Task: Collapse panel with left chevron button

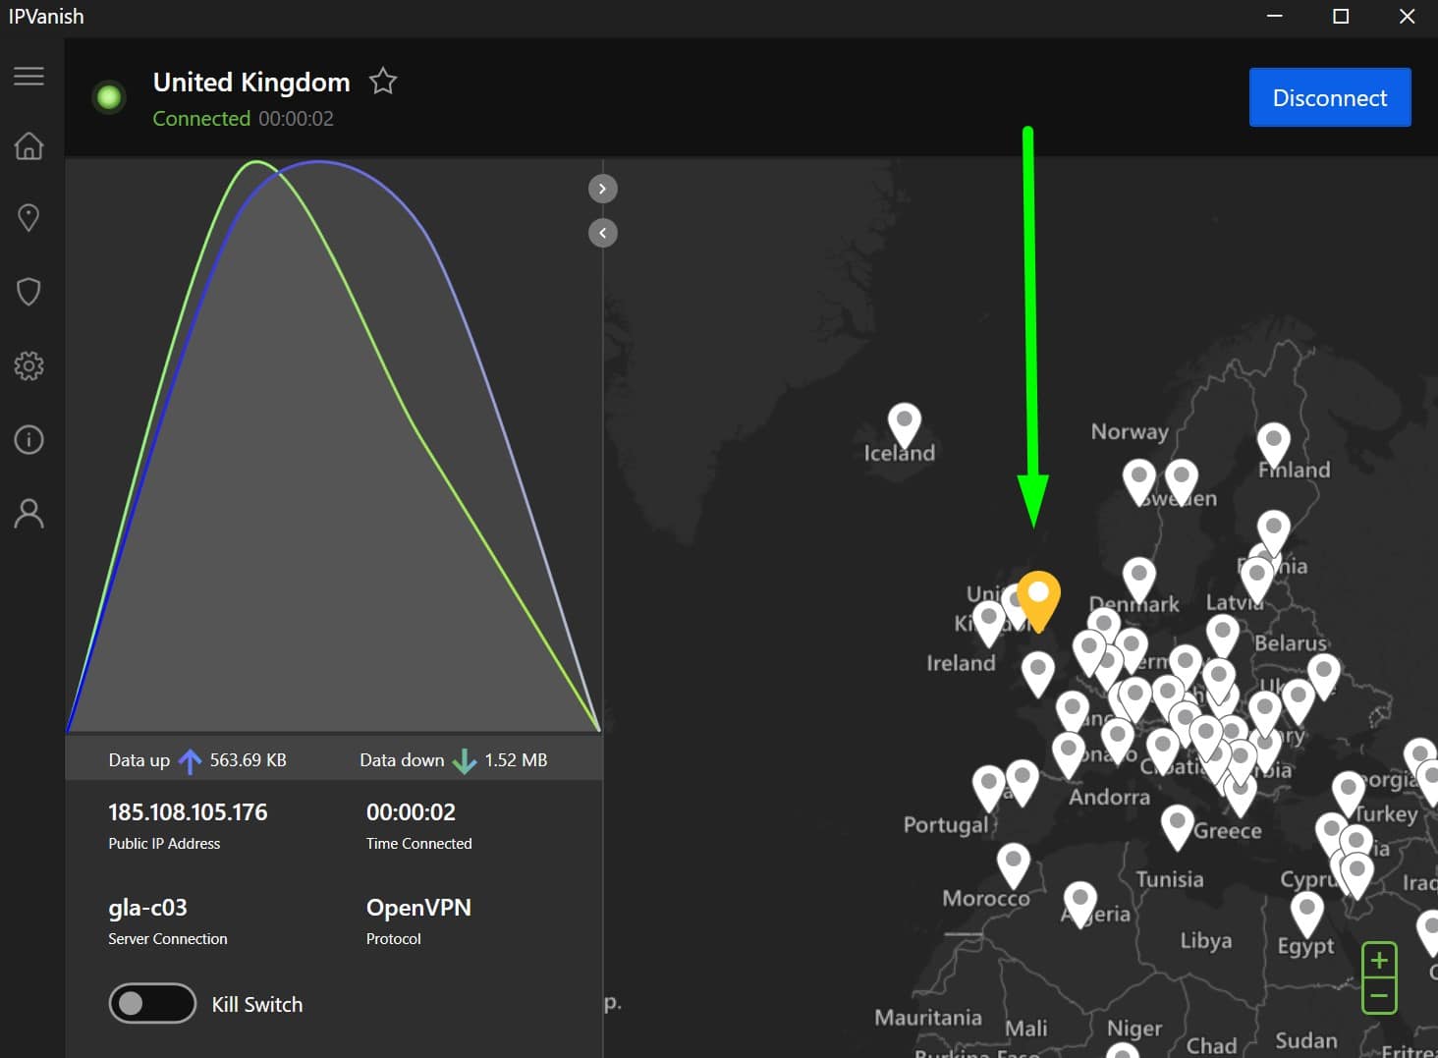Action: [x=603, y=233]
